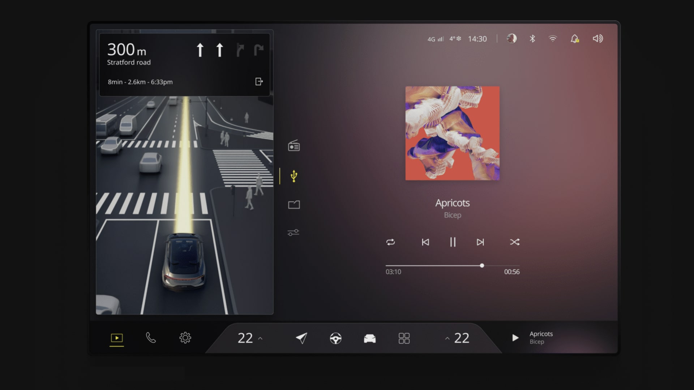The image size is (694, 390).
Task: Open the equalizer settings icon
Action: click(x=294, y=233)
